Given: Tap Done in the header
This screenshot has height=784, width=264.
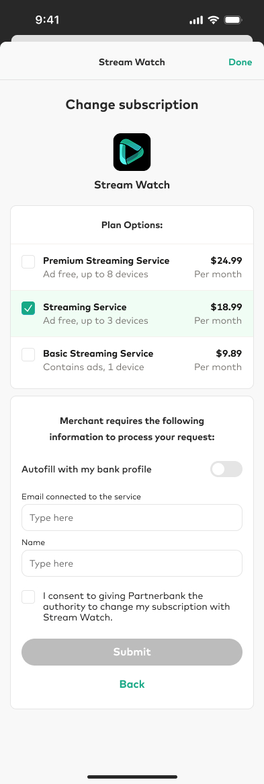Looking at the screenshot, I should click(240, 62).
